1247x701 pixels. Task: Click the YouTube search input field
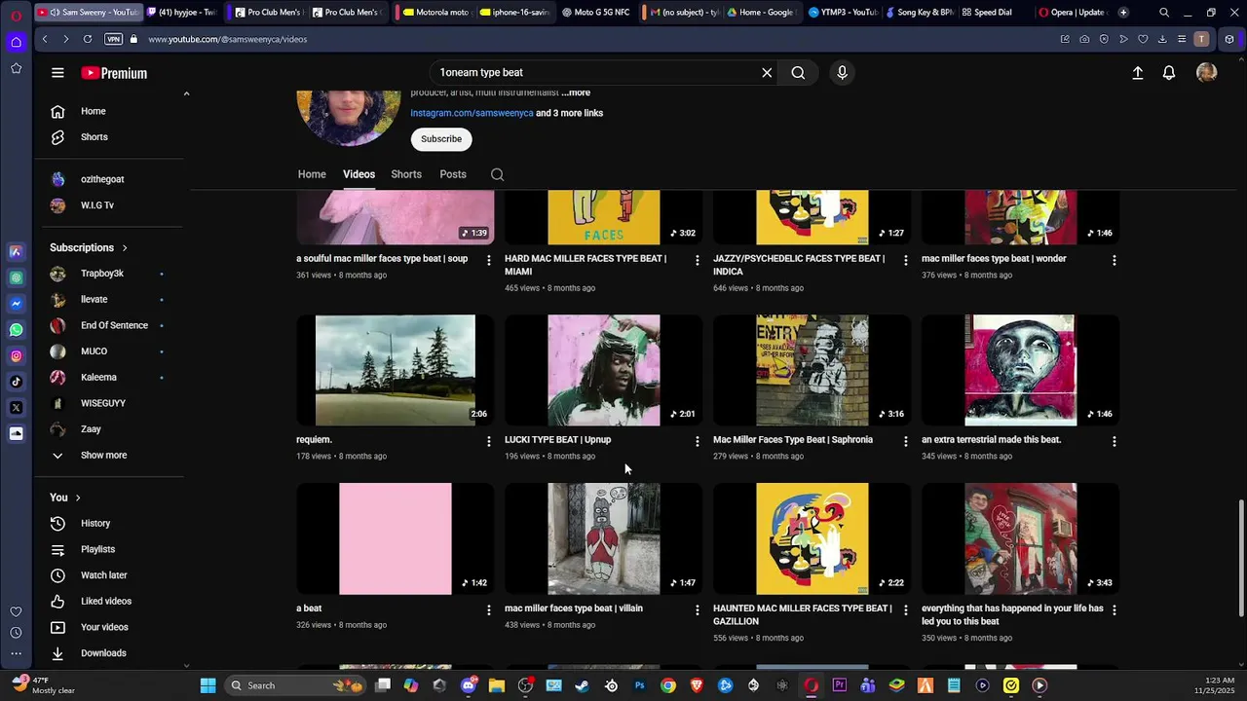(x=596, y=73)
